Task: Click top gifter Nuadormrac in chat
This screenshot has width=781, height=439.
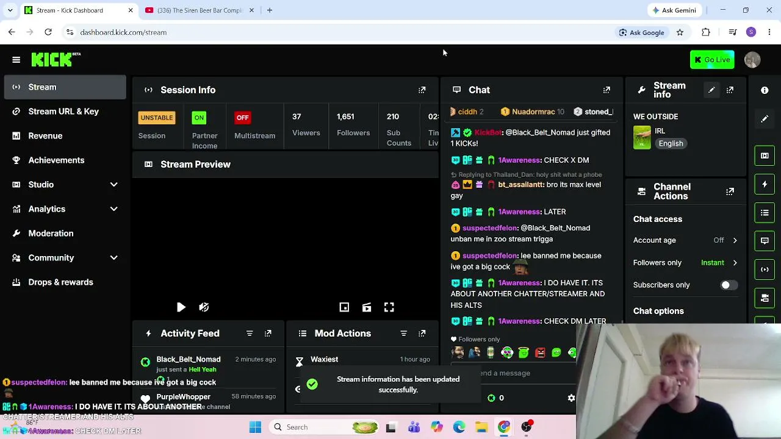Action: pyautogui.click(x=533, y=112)
